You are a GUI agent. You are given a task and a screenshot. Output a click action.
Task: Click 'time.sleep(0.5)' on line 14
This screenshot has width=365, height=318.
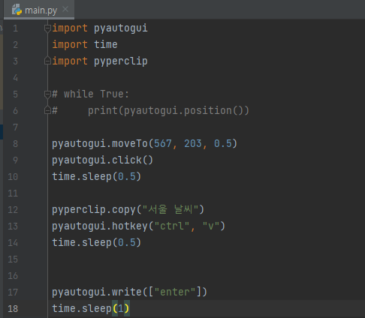point(97,243)
